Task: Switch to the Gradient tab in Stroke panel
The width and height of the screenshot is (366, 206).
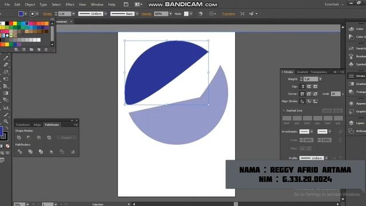Action: pos(303,72)
